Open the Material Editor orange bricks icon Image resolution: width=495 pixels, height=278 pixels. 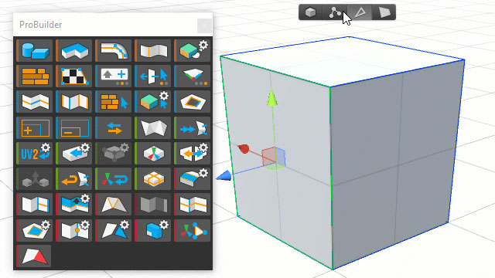(34, 76)
